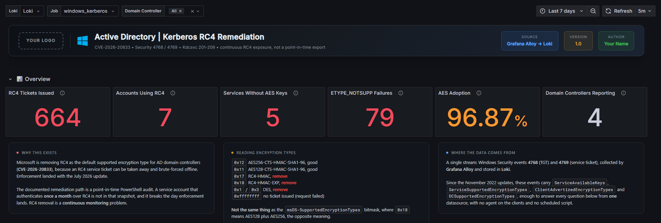The height and width of the screenshot is (223, 661).
Task: Click the chart icon beside Overview
Action: pyautogui.click(x=20, y=79)
